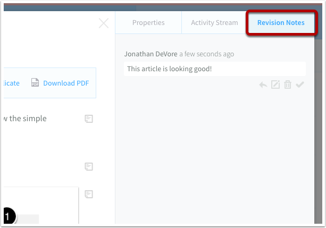Click the 'a few seconds ago' timestamp
The height and width of the screenshot is (228, 326).
[x=207, y=54]
